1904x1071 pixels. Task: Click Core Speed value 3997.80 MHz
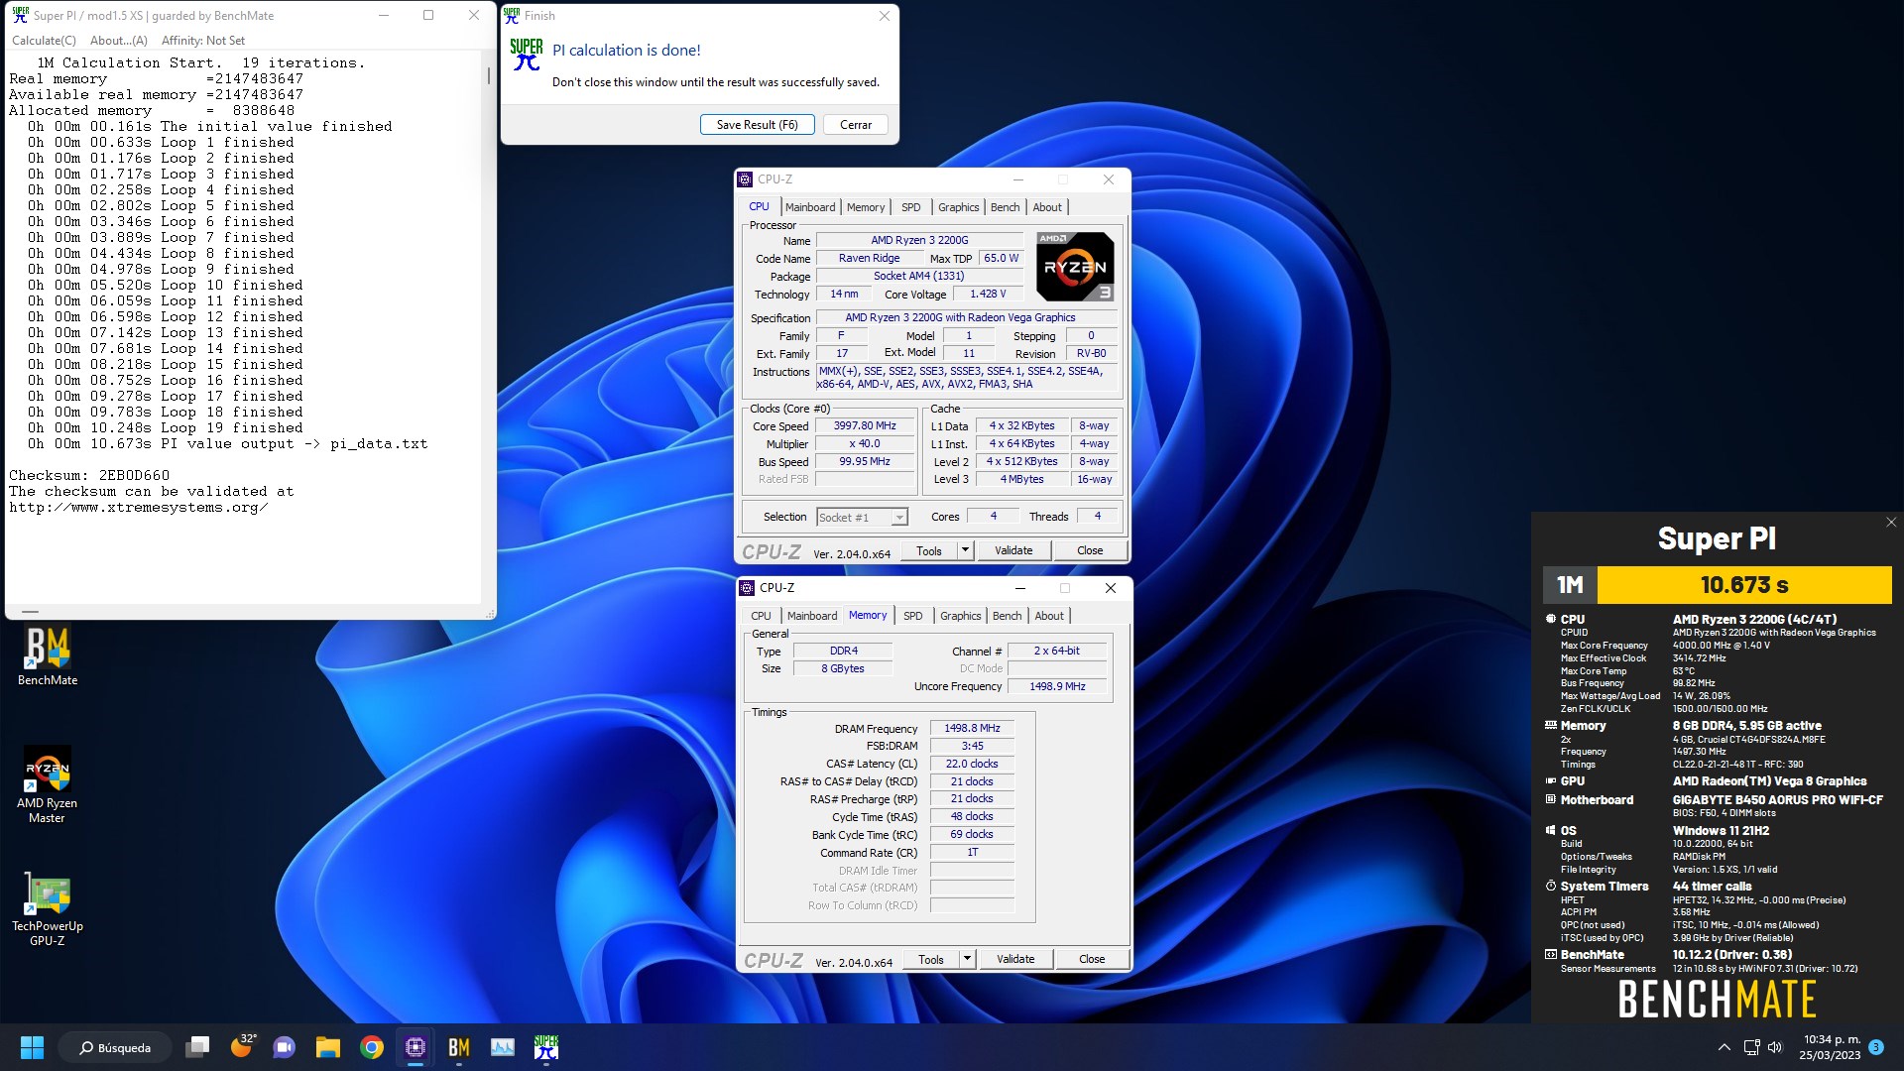point(865,425)
